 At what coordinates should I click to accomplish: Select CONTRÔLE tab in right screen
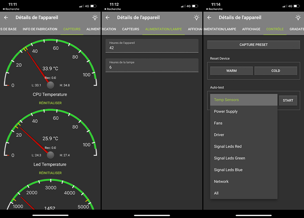pyautogui.click(x=275, y=29)
